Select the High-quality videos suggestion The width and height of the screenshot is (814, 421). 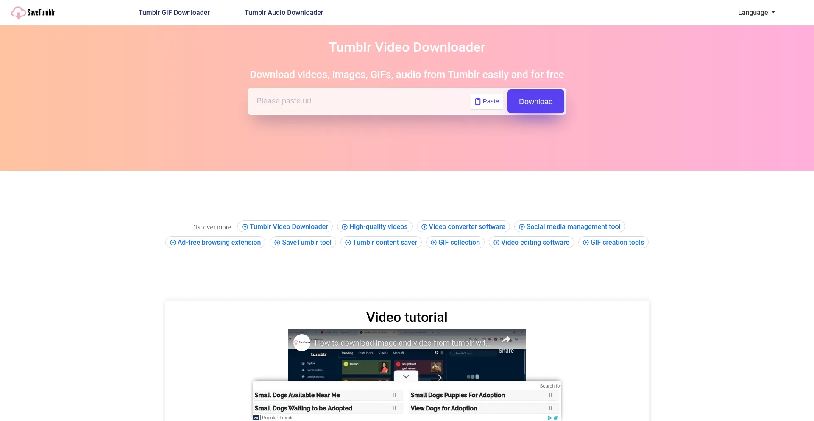(x=374, y=227)
